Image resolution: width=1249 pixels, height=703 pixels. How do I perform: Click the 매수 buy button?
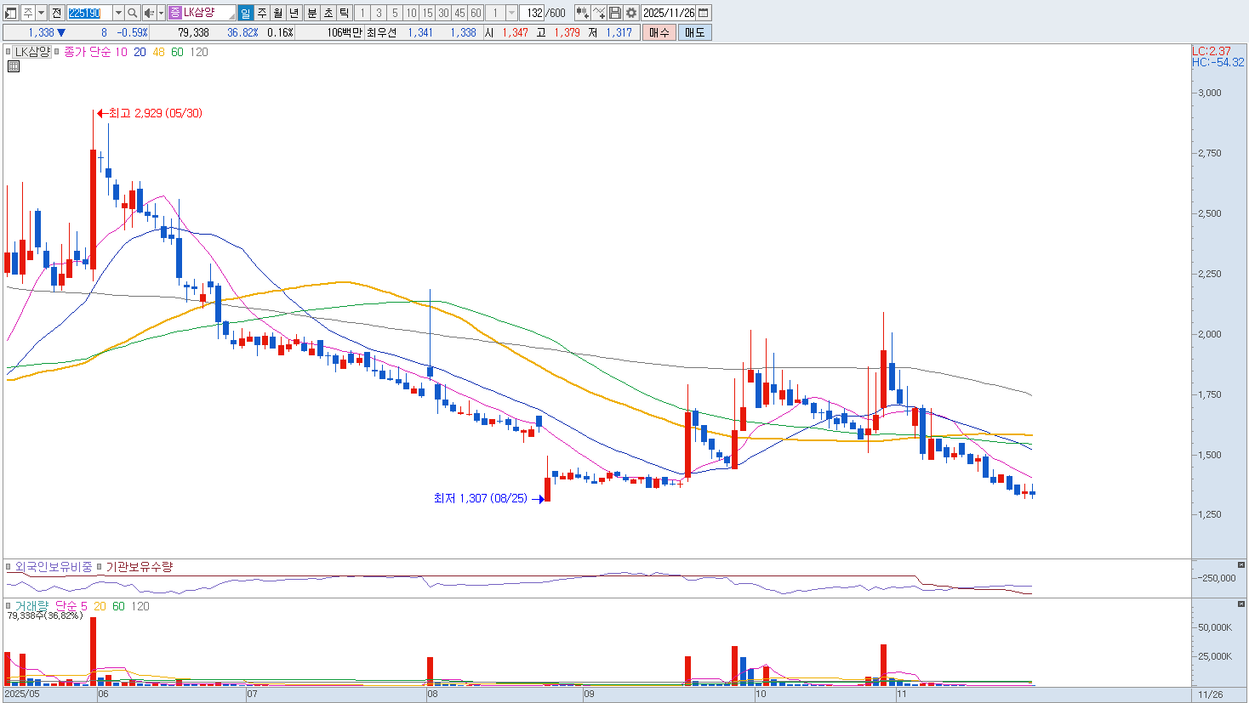click(x=659, y=32)
